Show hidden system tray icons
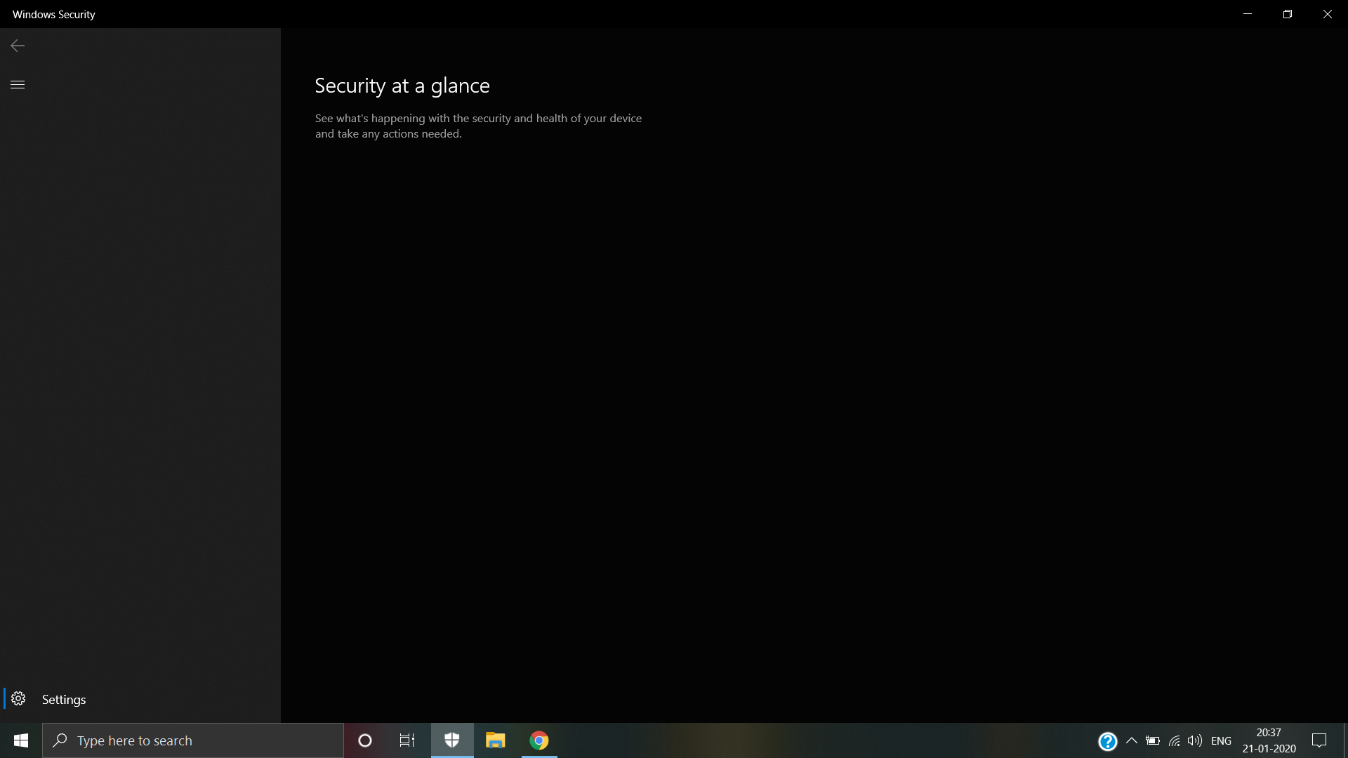The image size is (1348, 758). [1132, 740]
